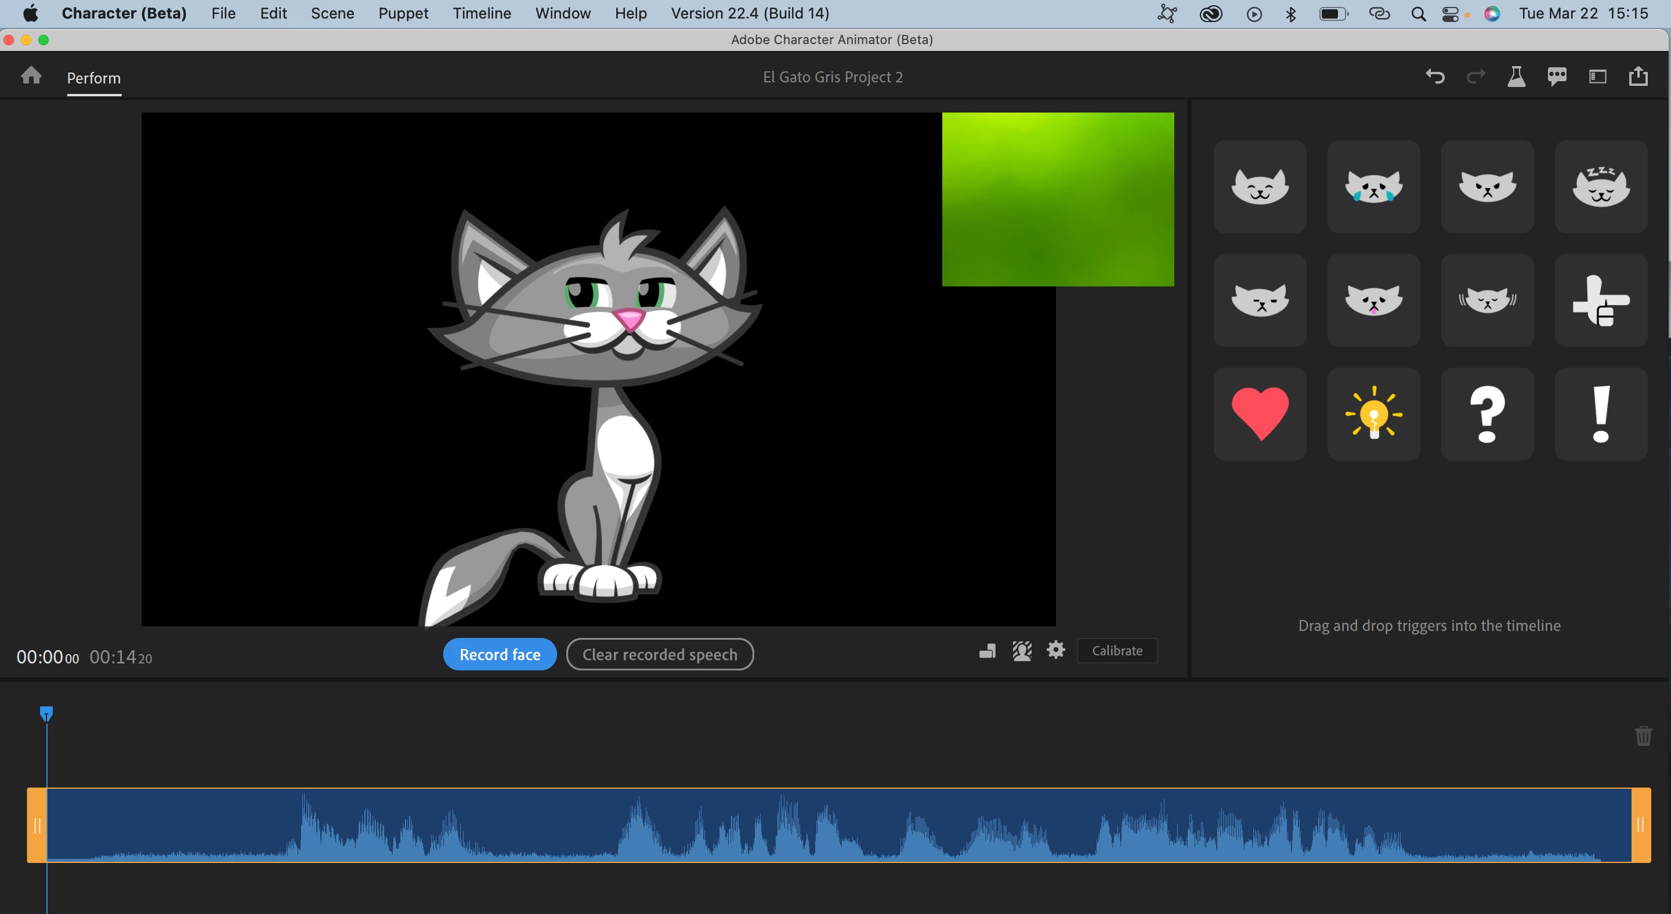Click the blue timeline playhead marker
The height and width of the screenshot is (914, 1671).
point(46,714)
